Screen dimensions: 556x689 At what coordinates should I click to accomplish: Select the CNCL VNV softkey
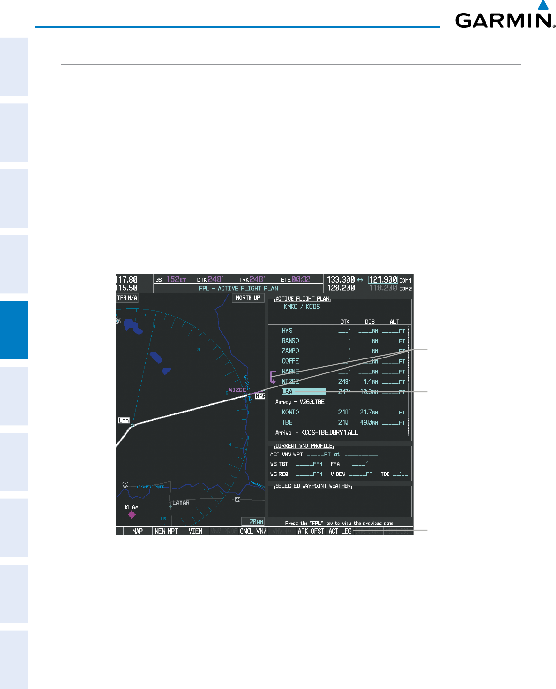coord(253,531)
